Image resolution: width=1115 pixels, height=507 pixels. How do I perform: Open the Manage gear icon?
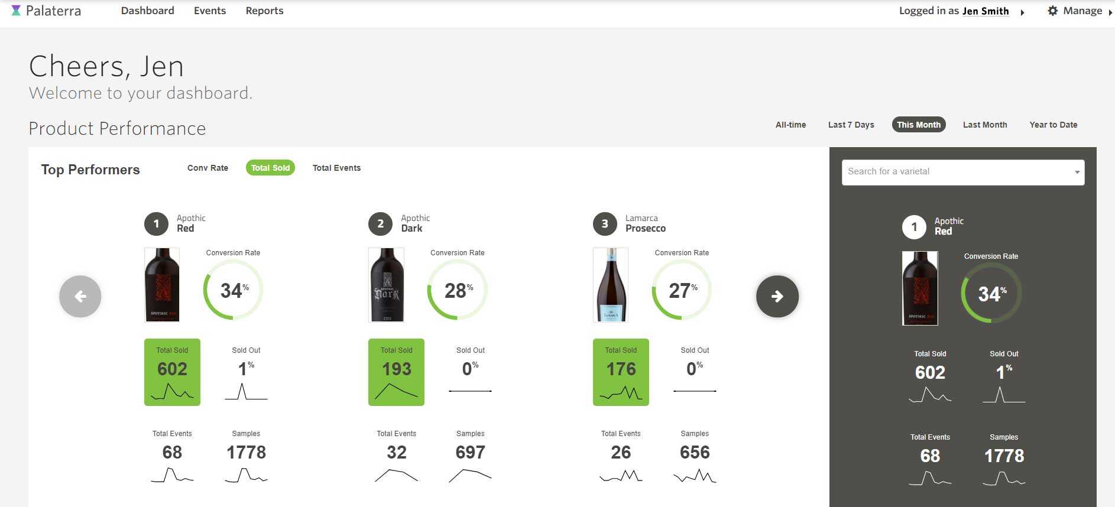pos(1052,11)
